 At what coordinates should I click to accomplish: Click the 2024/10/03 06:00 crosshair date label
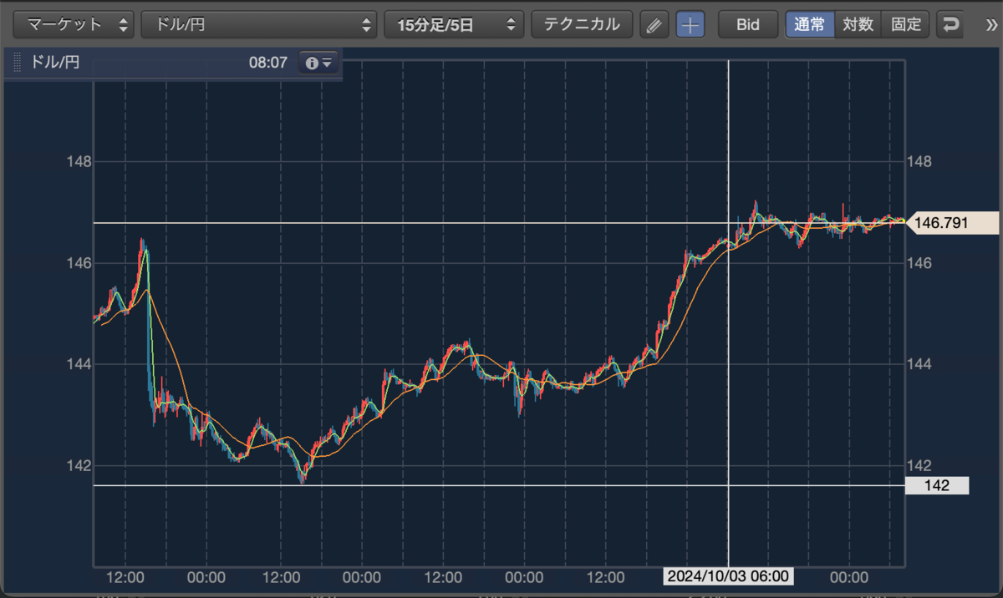(727, 577)
